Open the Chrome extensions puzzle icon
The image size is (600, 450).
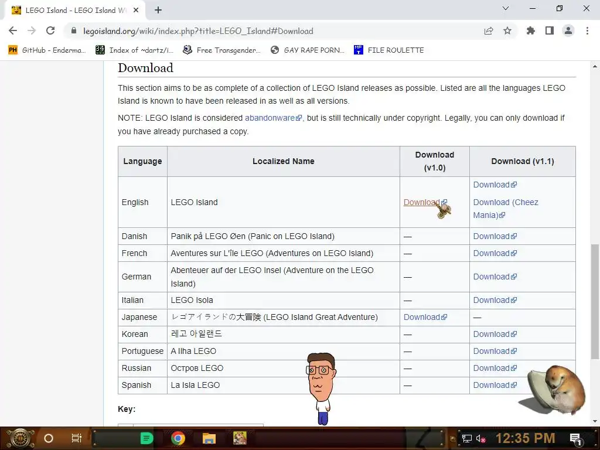tap(530, 30)
